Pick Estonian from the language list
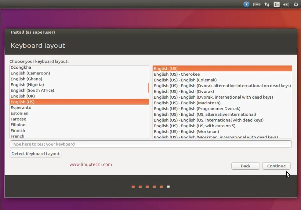The image size is (301, 210). point(79,113)
